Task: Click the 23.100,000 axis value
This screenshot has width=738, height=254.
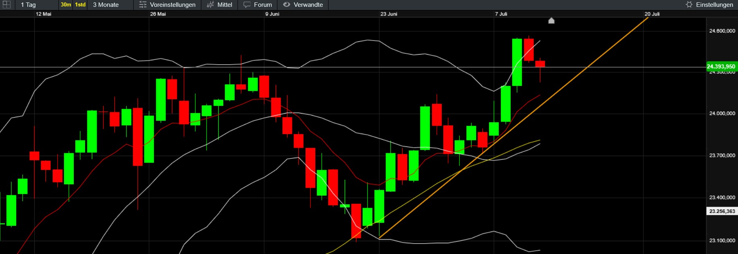Action: tap(722, 241)
